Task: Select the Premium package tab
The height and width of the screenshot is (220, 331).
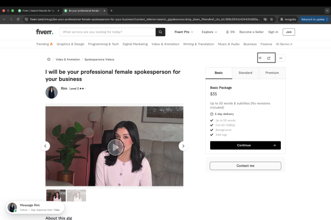Action: [272, 73]
